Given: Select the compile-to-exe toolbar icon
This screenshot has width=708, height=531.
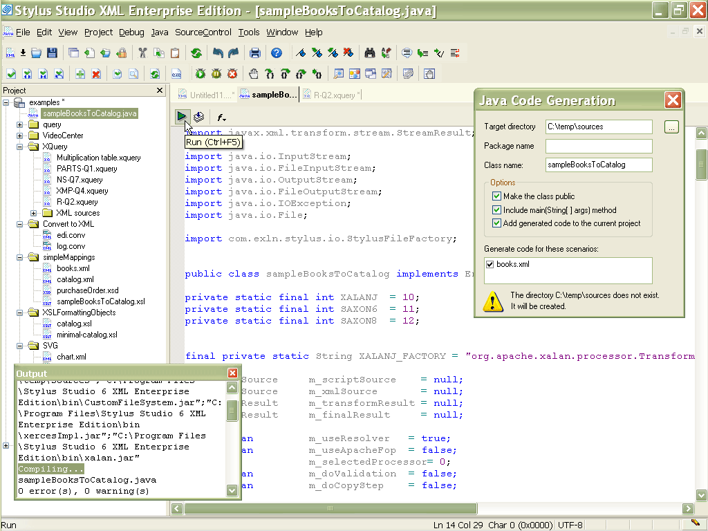Looking at the screenshot, I should [176, 73].
